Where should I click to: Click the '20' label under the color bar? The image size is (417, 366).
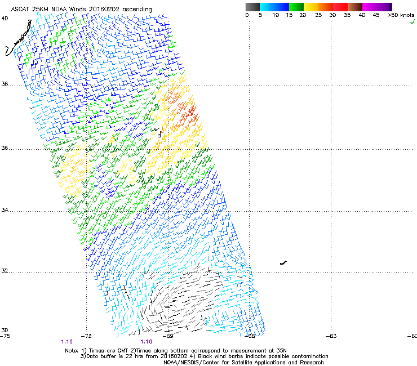pyautogui.click(x=303, y=15)
